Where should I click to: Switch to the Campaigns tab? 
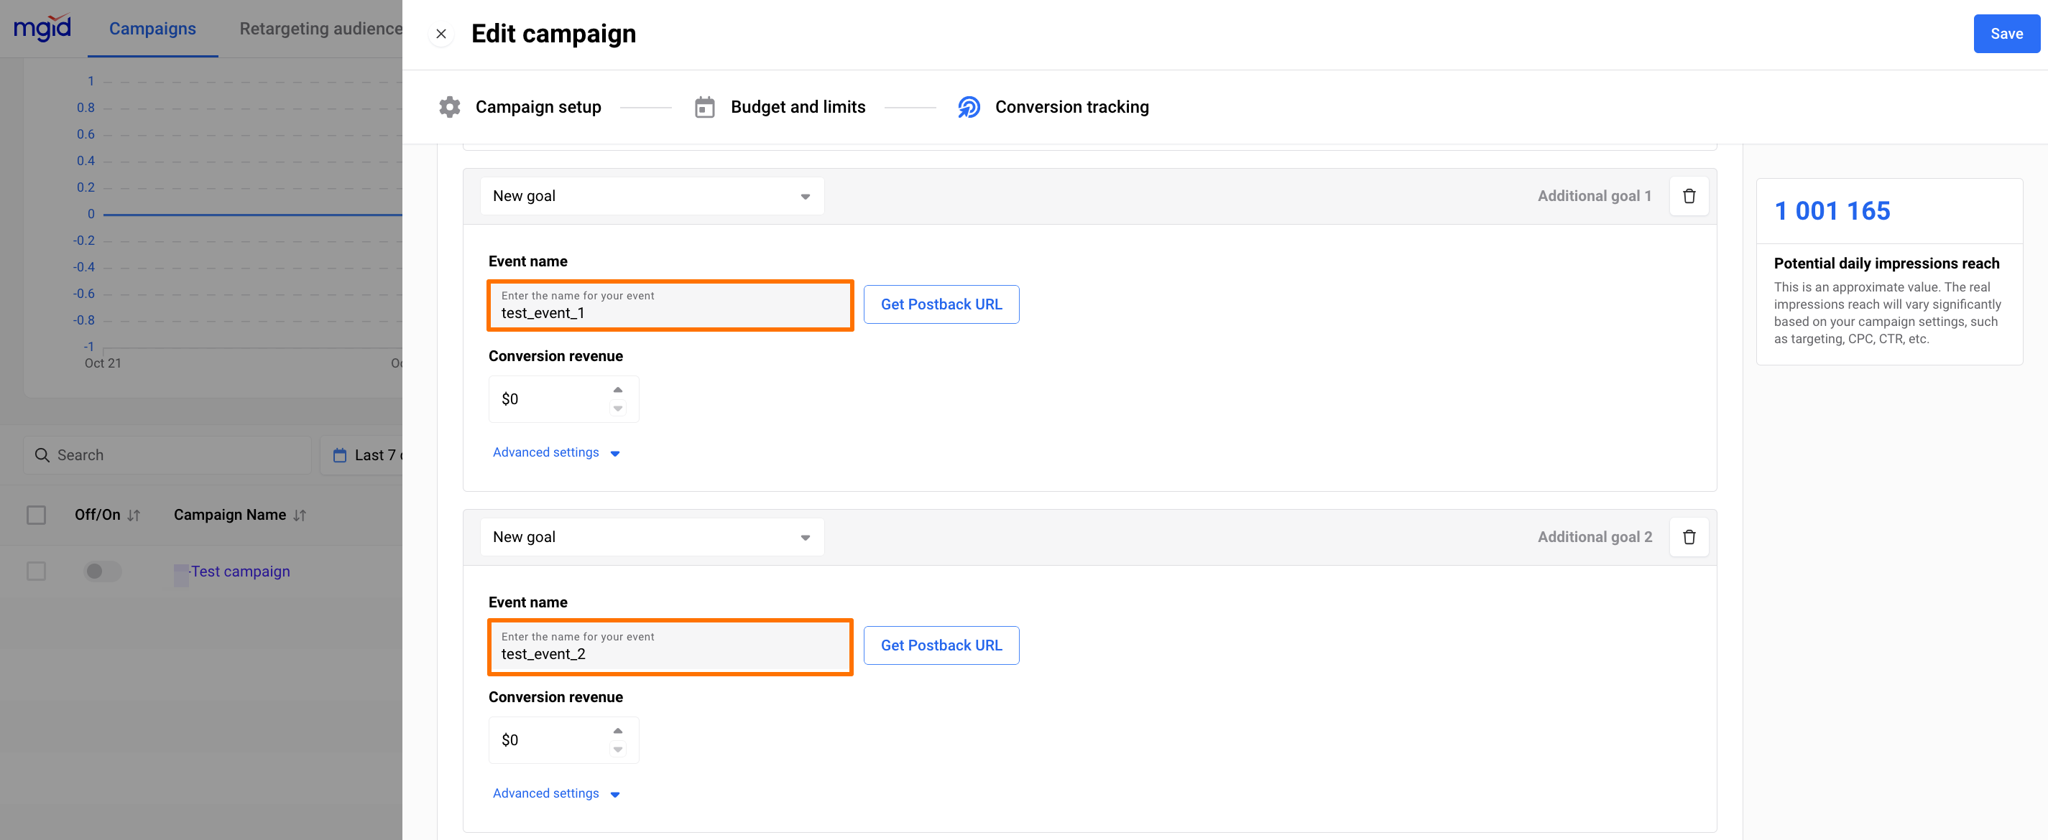point(152,29)
